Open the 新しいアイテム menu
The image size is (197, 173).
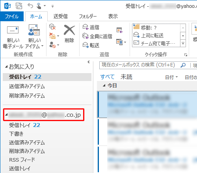point(34,36)
